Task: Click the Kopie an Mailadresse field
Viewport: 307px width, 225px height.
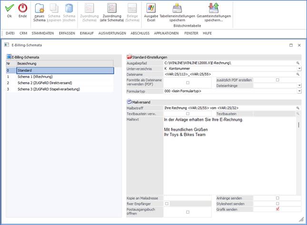Action: coord(188,198)
